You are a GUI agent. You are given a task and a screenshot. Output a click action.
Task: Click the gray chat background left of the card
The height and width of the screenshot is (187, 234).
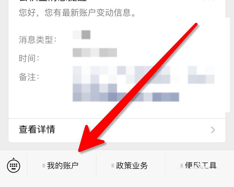tap(4, 75)
